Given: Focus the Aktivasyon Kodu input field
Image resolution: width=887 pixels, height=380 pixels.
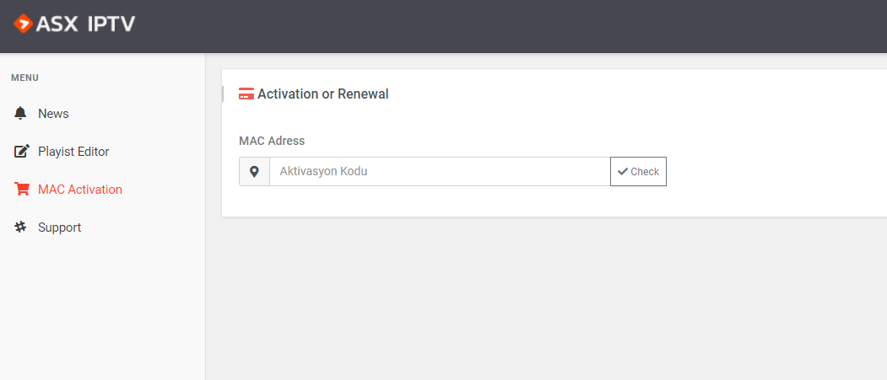Looking at the screenshot, I should point(440,172).
